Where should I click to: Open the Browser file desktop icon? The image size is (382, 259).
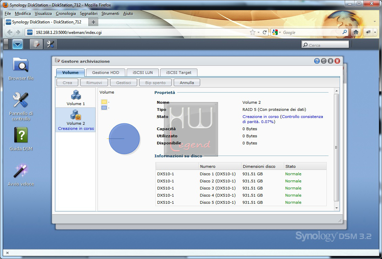click(21, 68)
